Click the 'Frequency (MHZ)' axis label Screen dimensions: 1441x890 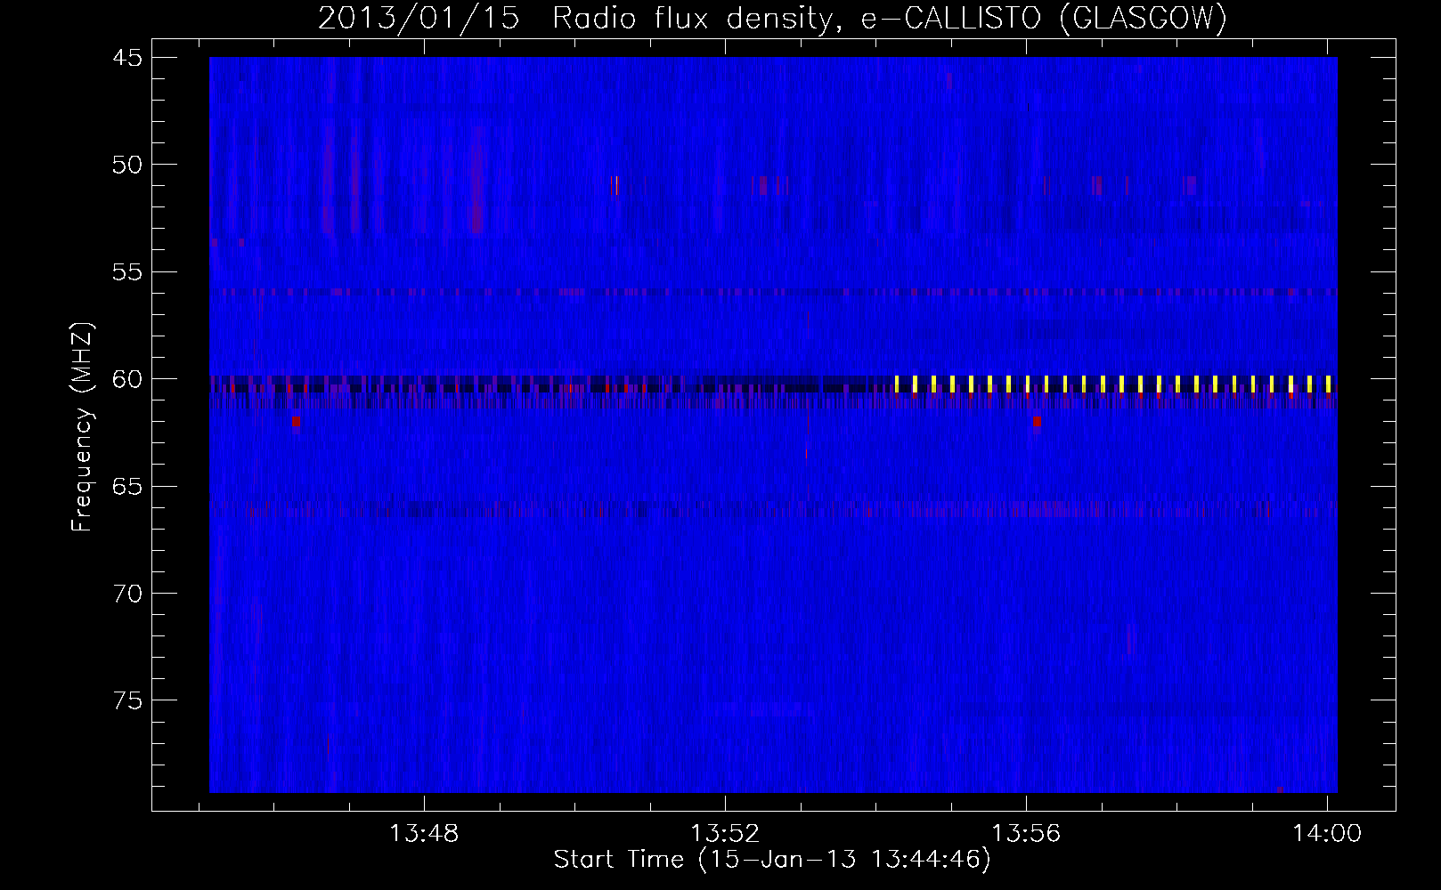coord(81,428)
